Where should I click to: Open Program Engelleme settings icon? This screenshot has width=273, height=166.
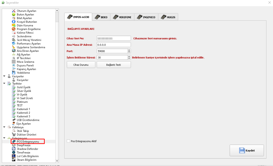pos(14,29)
